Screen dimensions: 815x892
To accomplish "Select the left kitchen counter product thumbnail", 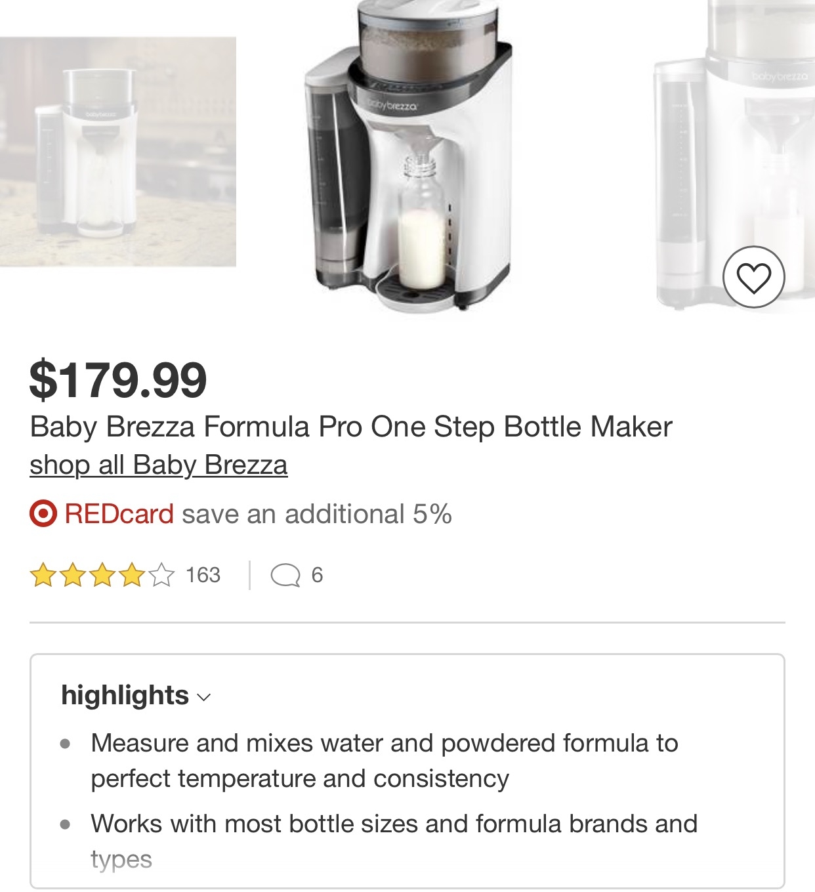I will pos(118,152).
